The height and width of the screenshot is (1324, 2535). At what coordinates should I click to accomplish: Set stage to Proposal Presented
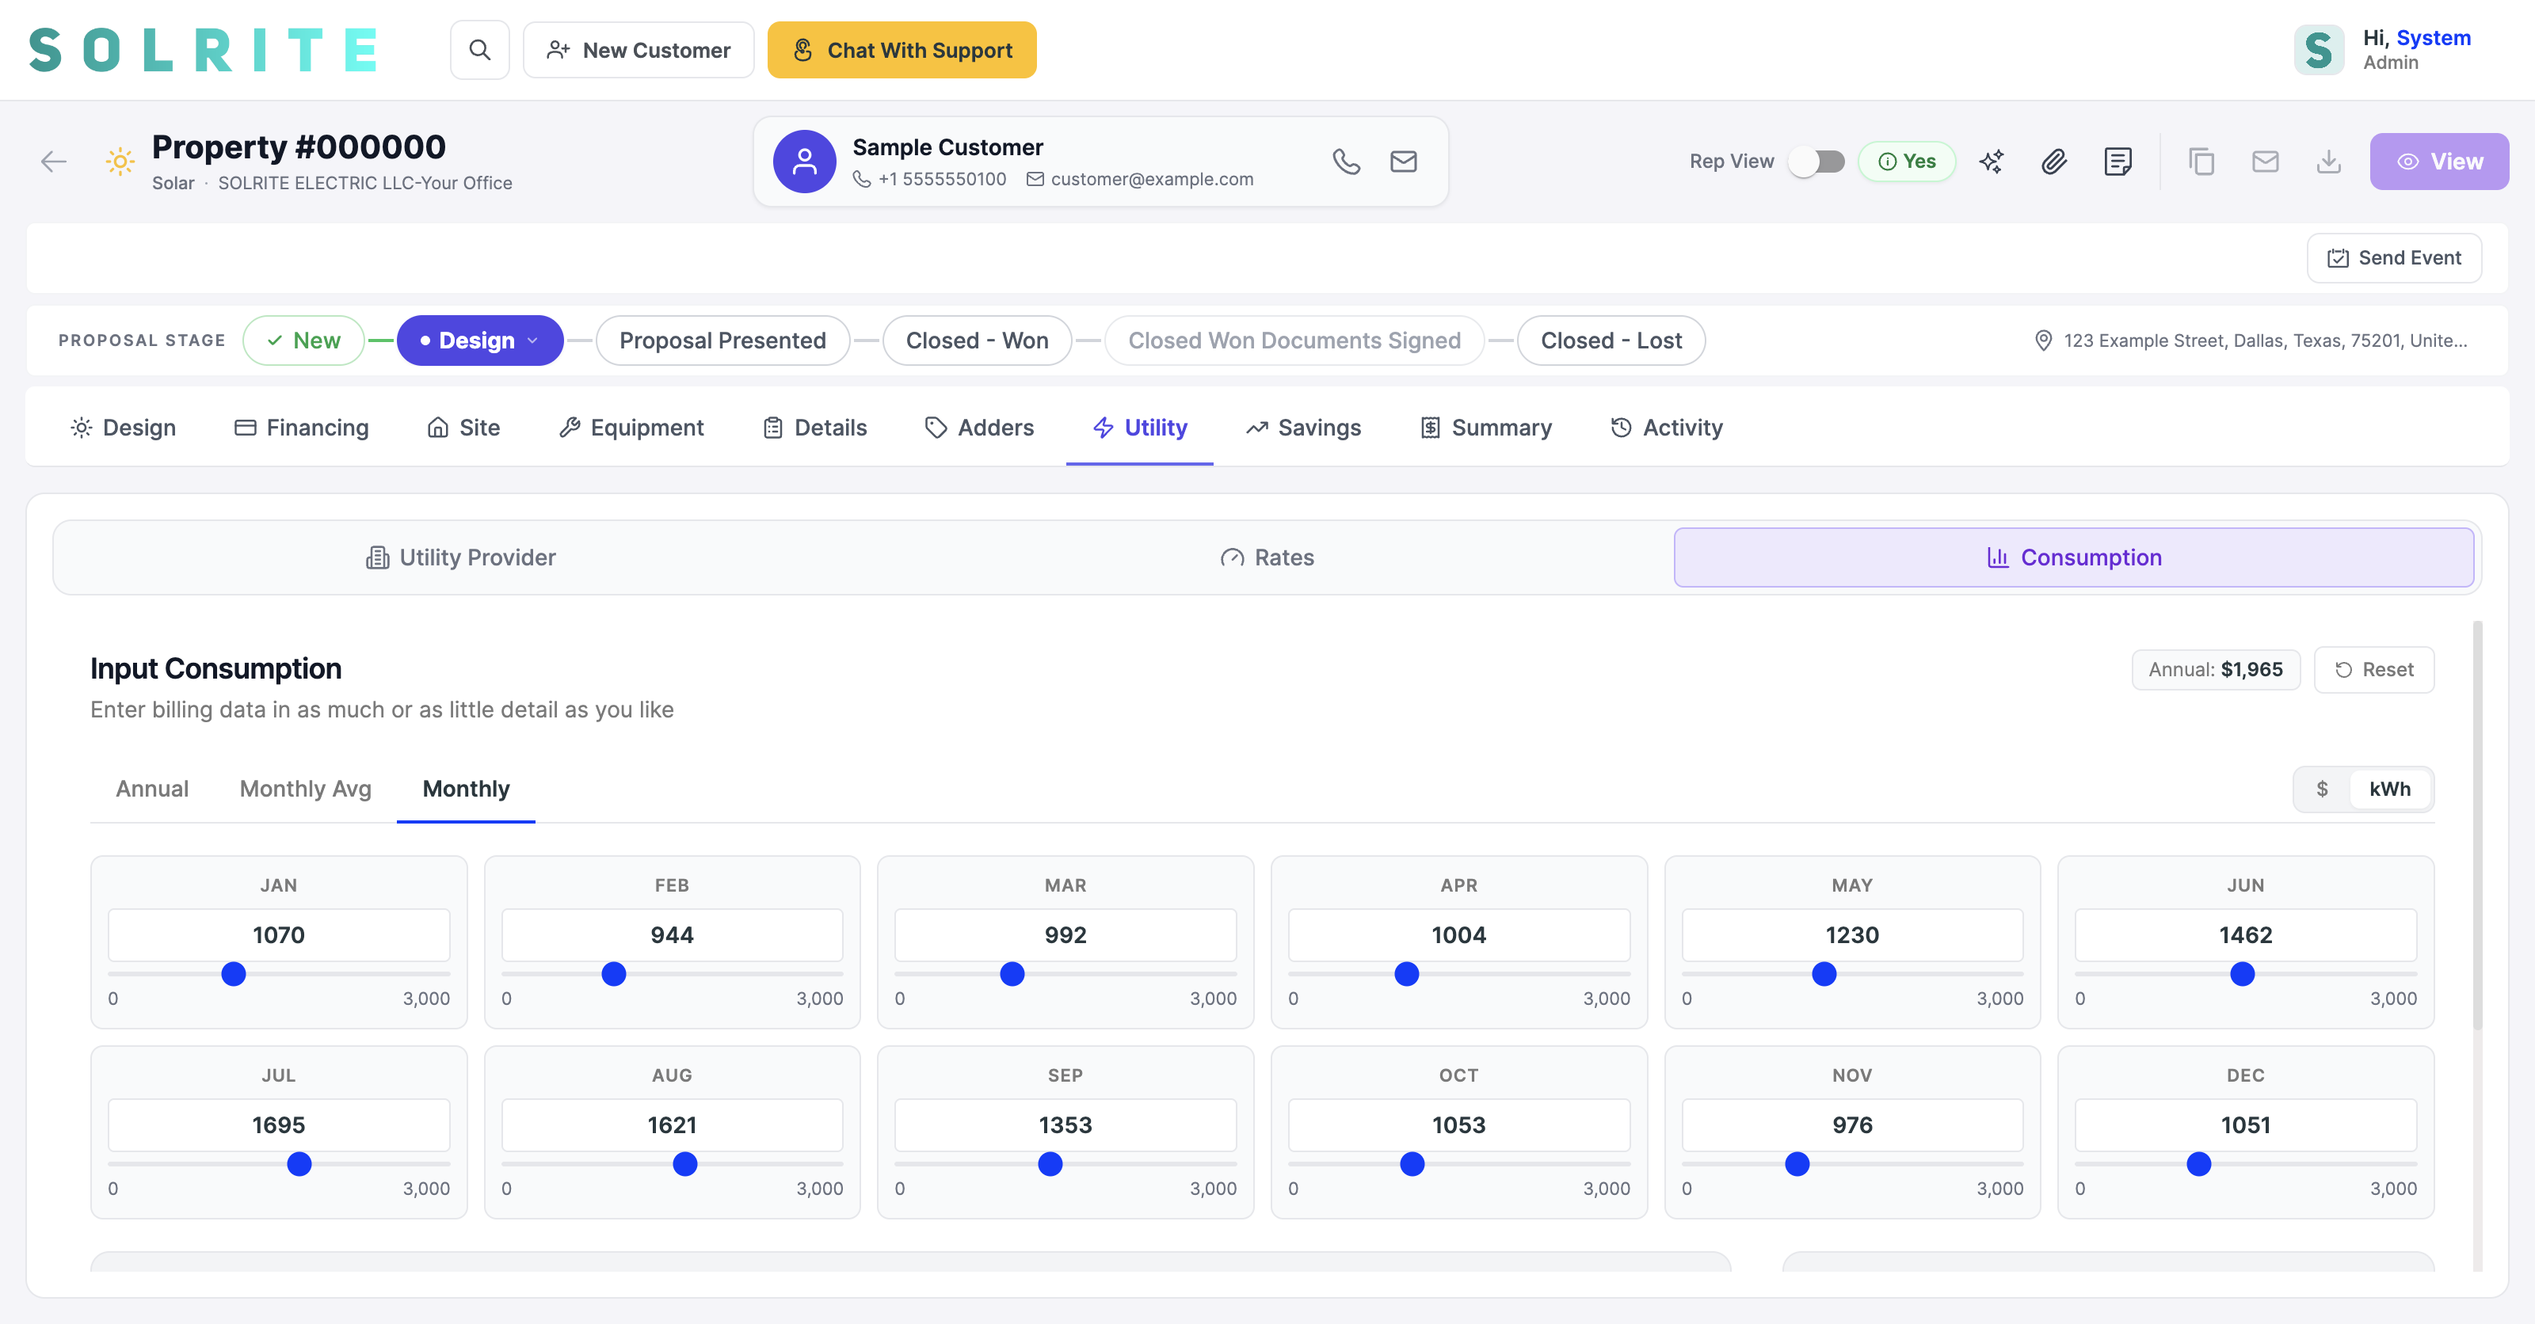coord(722,341)
